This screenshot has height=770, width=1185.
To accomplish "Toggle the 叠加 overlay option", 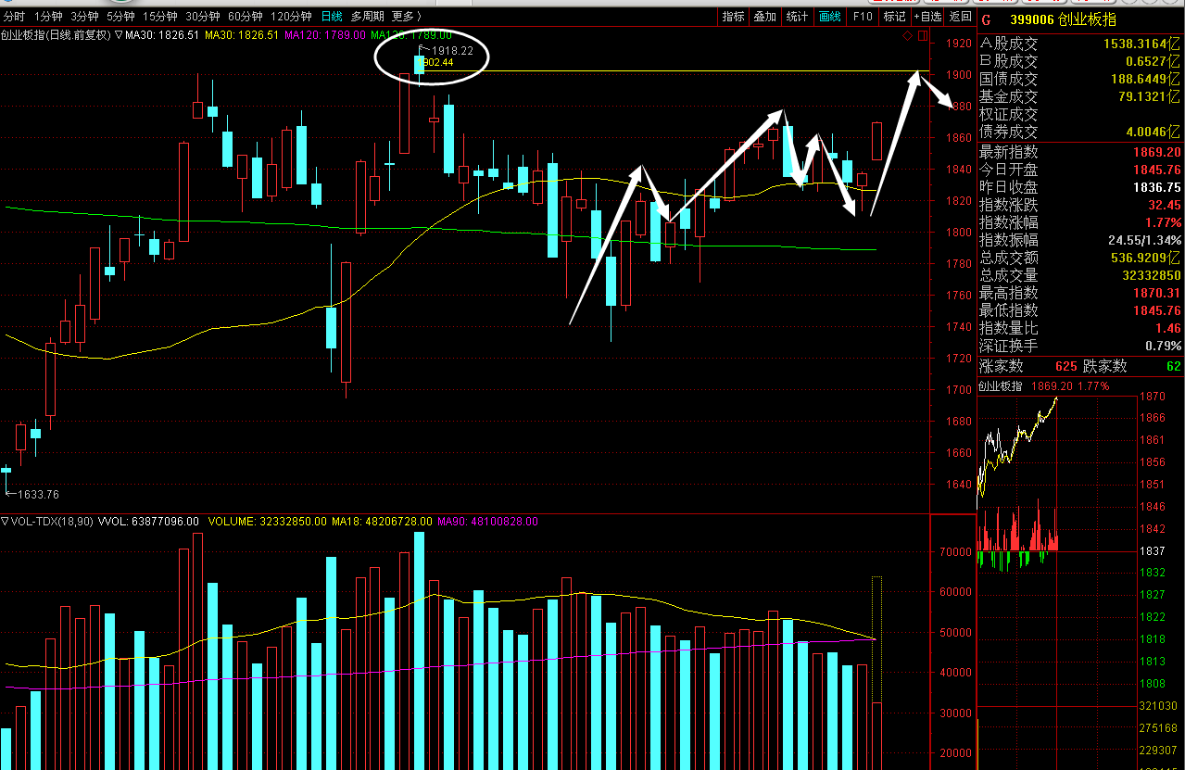I will point(764,16).
